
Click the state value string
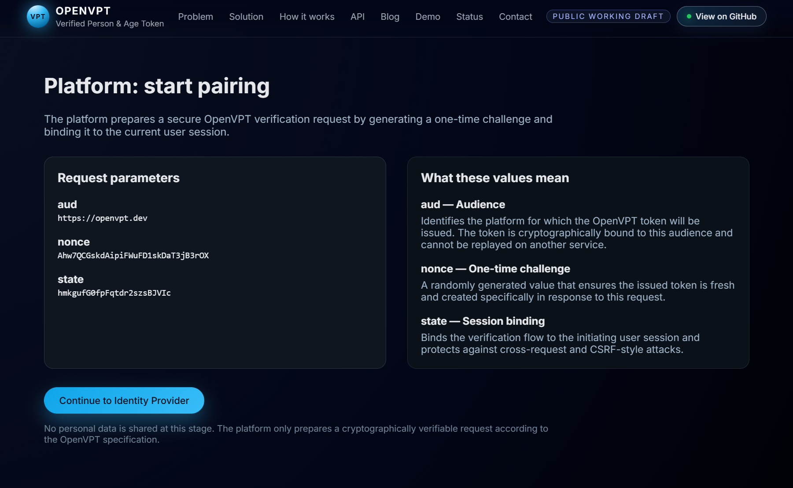click(x=114, y=293)
